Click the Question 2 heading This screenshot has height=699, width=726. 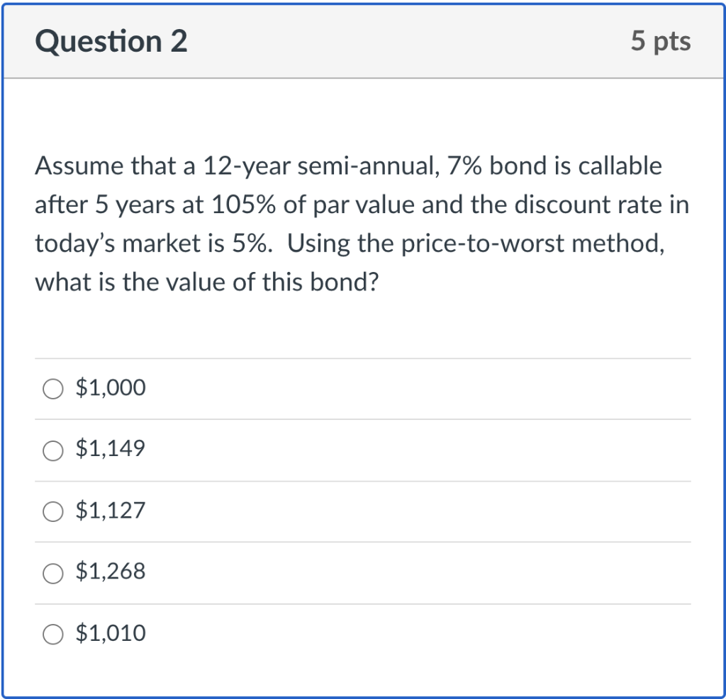[x=111, y=42]
